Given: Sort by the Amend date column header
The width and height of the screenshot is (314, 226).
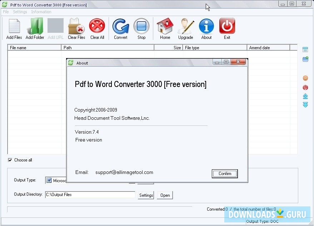Looking at the screenshot, I should [268, 47].
